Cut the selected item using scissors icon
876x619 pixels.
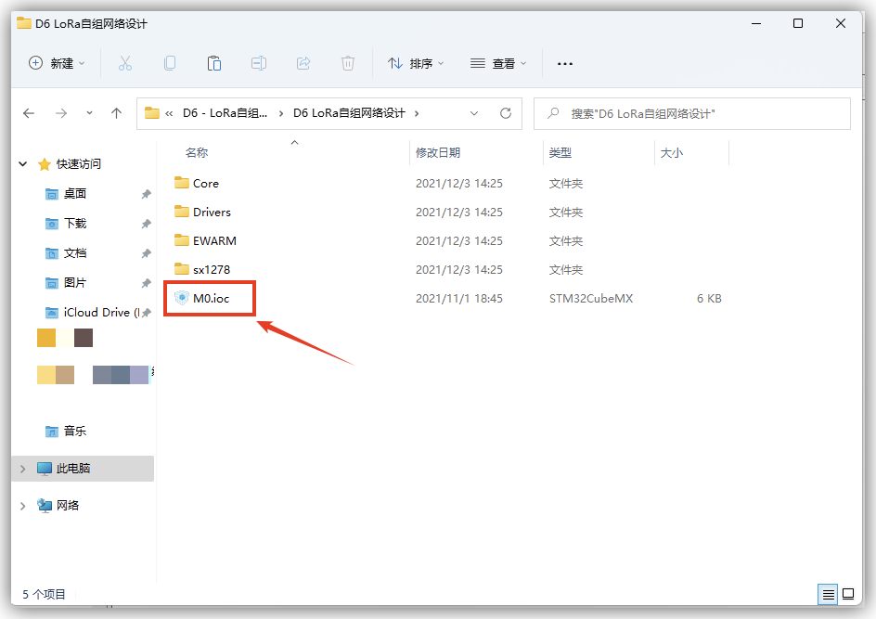(125, 64)
